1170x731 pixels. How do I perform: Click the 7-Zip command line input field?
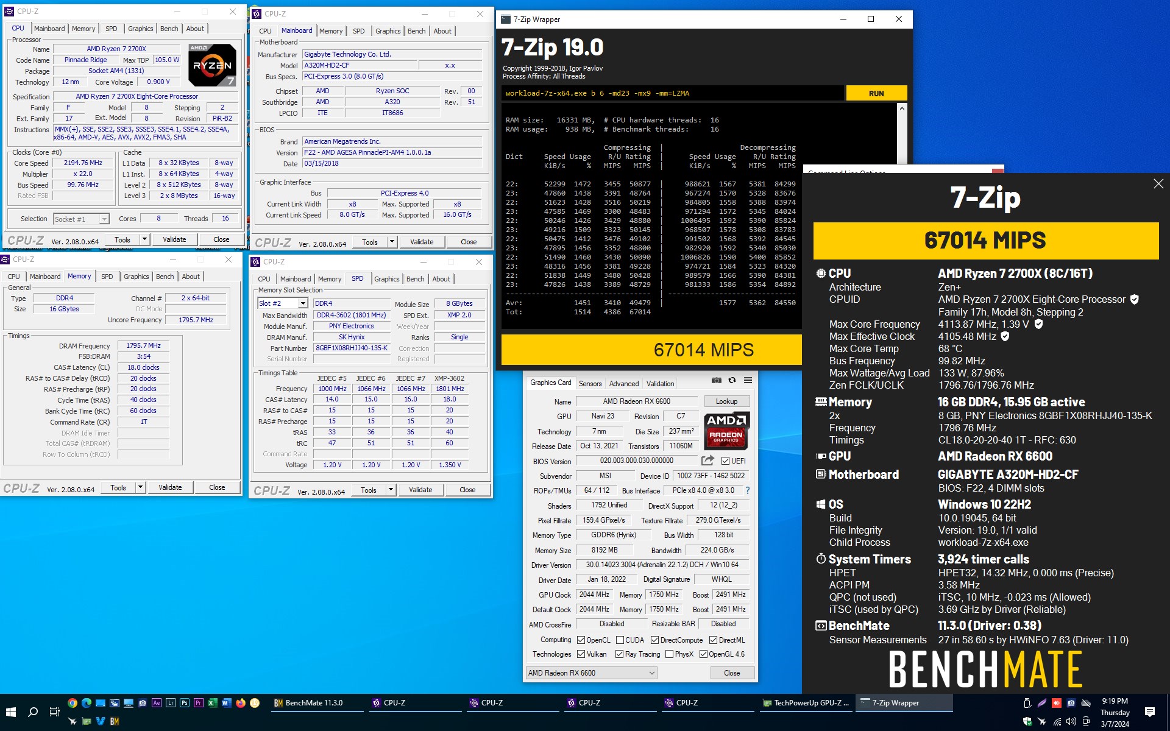coord(673,93)
